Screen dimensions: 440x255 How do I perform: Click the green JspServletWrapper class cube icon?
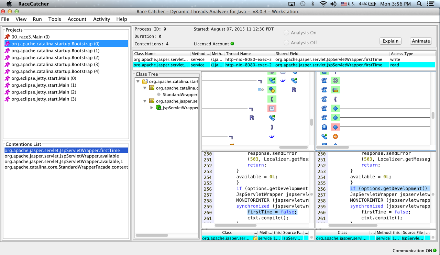(x=158, y=108)
